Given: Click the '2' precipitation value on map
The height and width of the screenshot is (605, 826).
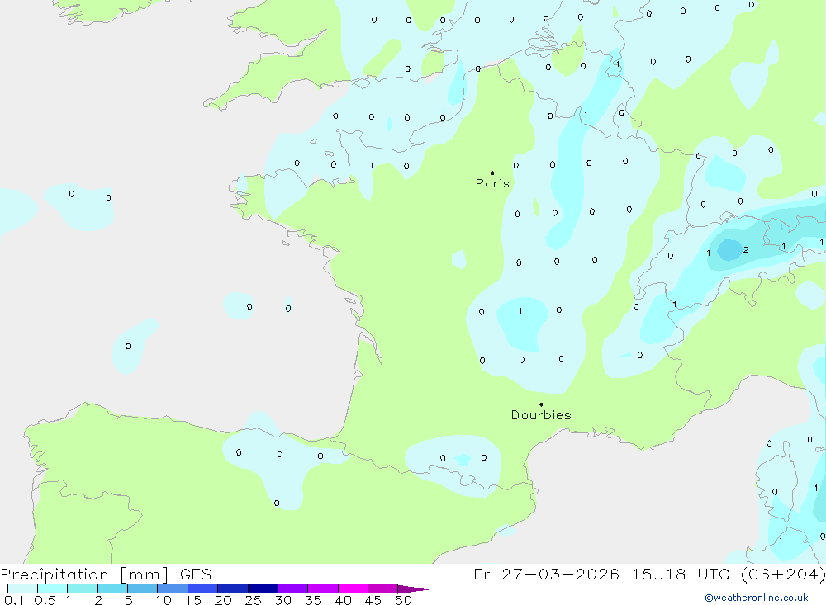Looking at the screenshot, I should click(746, 249).
